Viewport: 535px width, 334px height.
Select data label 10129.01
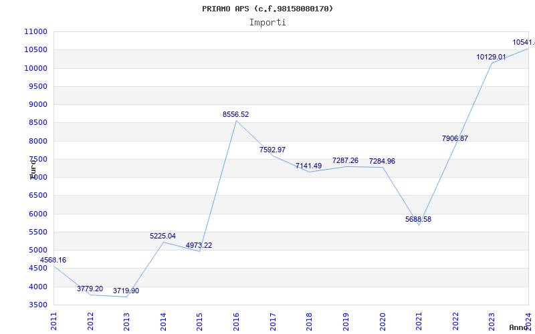(491, 57)
